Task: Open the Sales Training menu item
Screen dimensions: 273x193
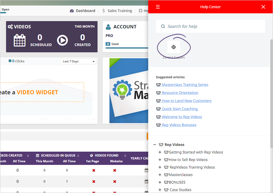Action: tap(120, 11)
